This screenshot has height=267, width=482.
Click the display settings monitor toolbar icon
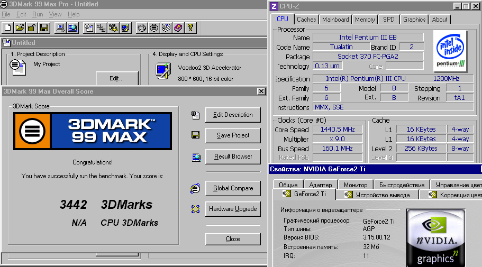pyautogui.click(x=125, y=27)
